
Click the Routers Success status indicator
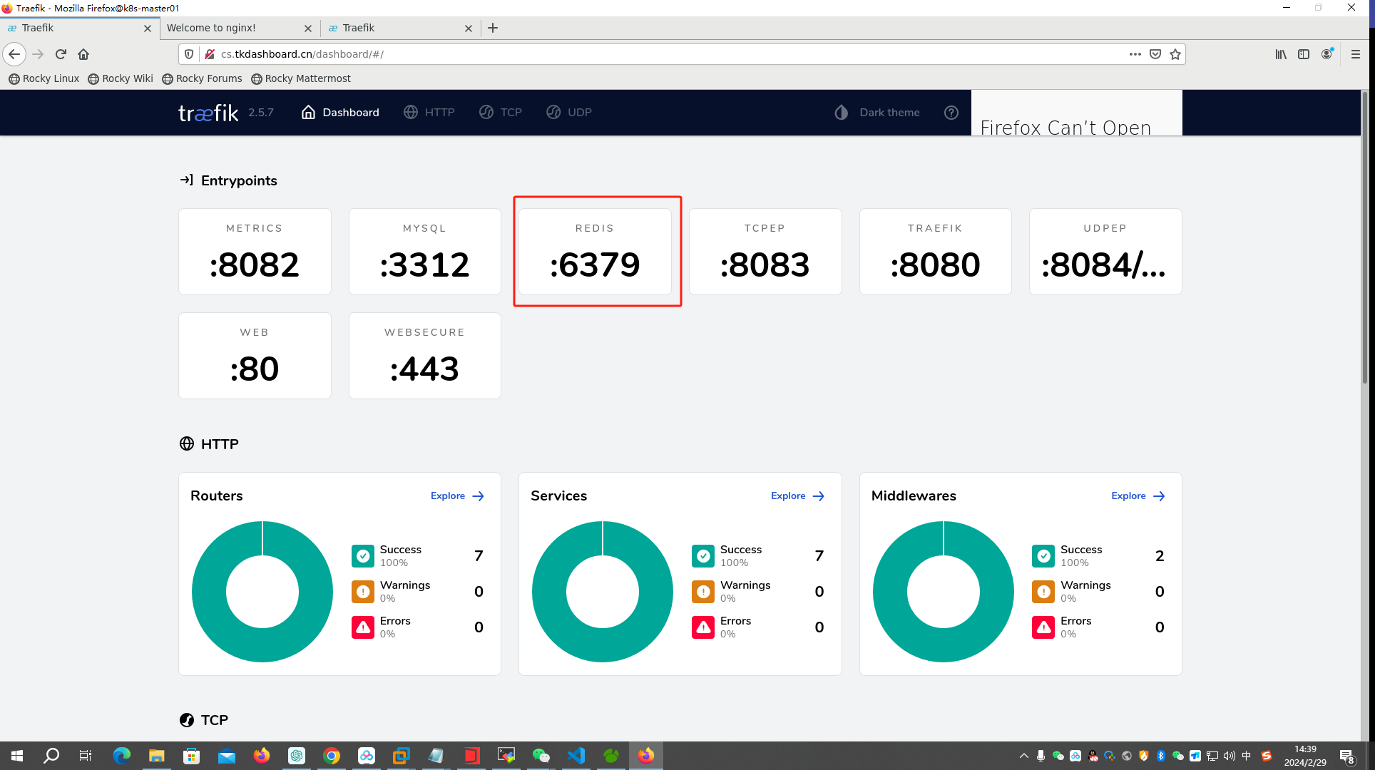pyautogui.click(x=362, y=556)
